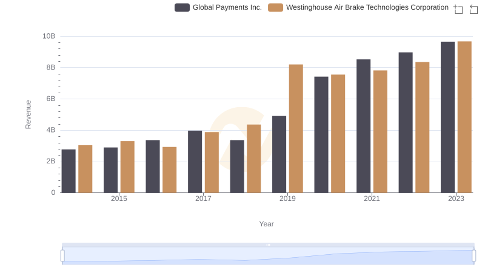Select the Westinghouse bar for 2019
The image size is (485, 279).
pos(296,129)
